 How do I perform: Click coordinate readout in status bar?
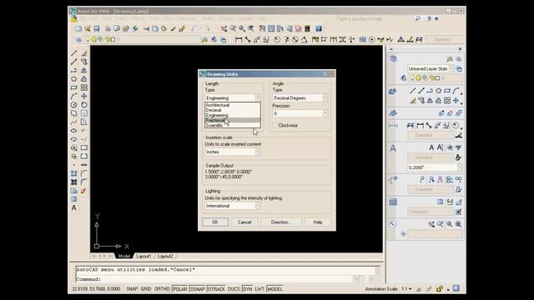[97, 289]
